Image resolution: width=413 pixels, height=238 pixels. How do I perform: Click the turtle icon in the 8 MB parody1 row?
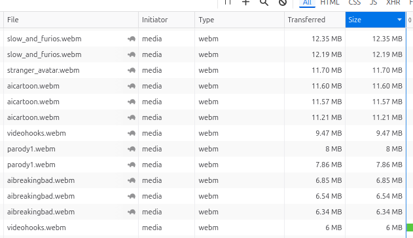point(132,149)
